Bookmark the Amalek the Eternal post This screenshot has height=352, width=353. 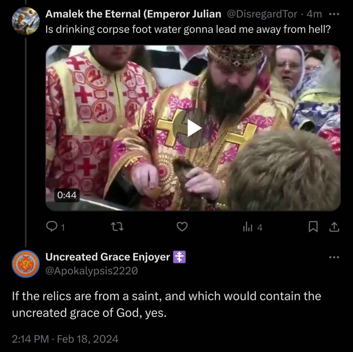tap(312, 227)
